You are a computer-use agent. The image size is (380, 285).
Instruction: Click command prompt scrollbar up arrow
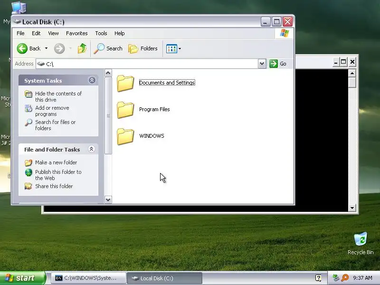[352, 73]
